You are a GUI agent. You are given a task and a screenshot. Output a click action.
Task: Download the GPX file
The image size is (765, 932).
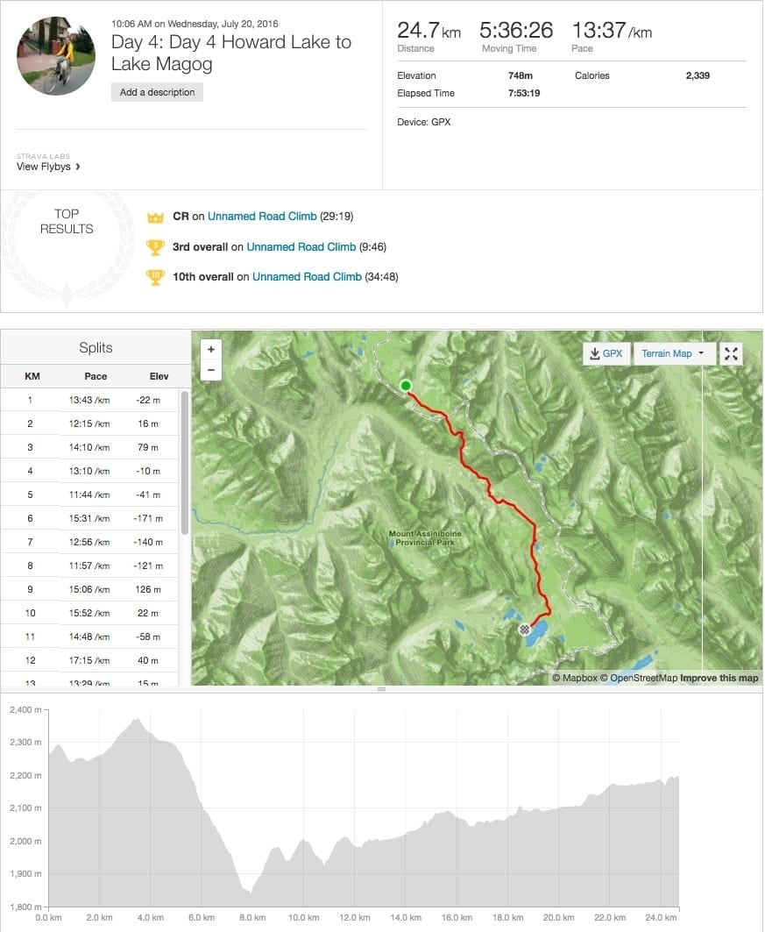[606, 353]
